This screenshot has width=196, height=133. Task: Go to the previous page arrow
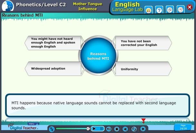pyautogui.click(x=126, y=129)
